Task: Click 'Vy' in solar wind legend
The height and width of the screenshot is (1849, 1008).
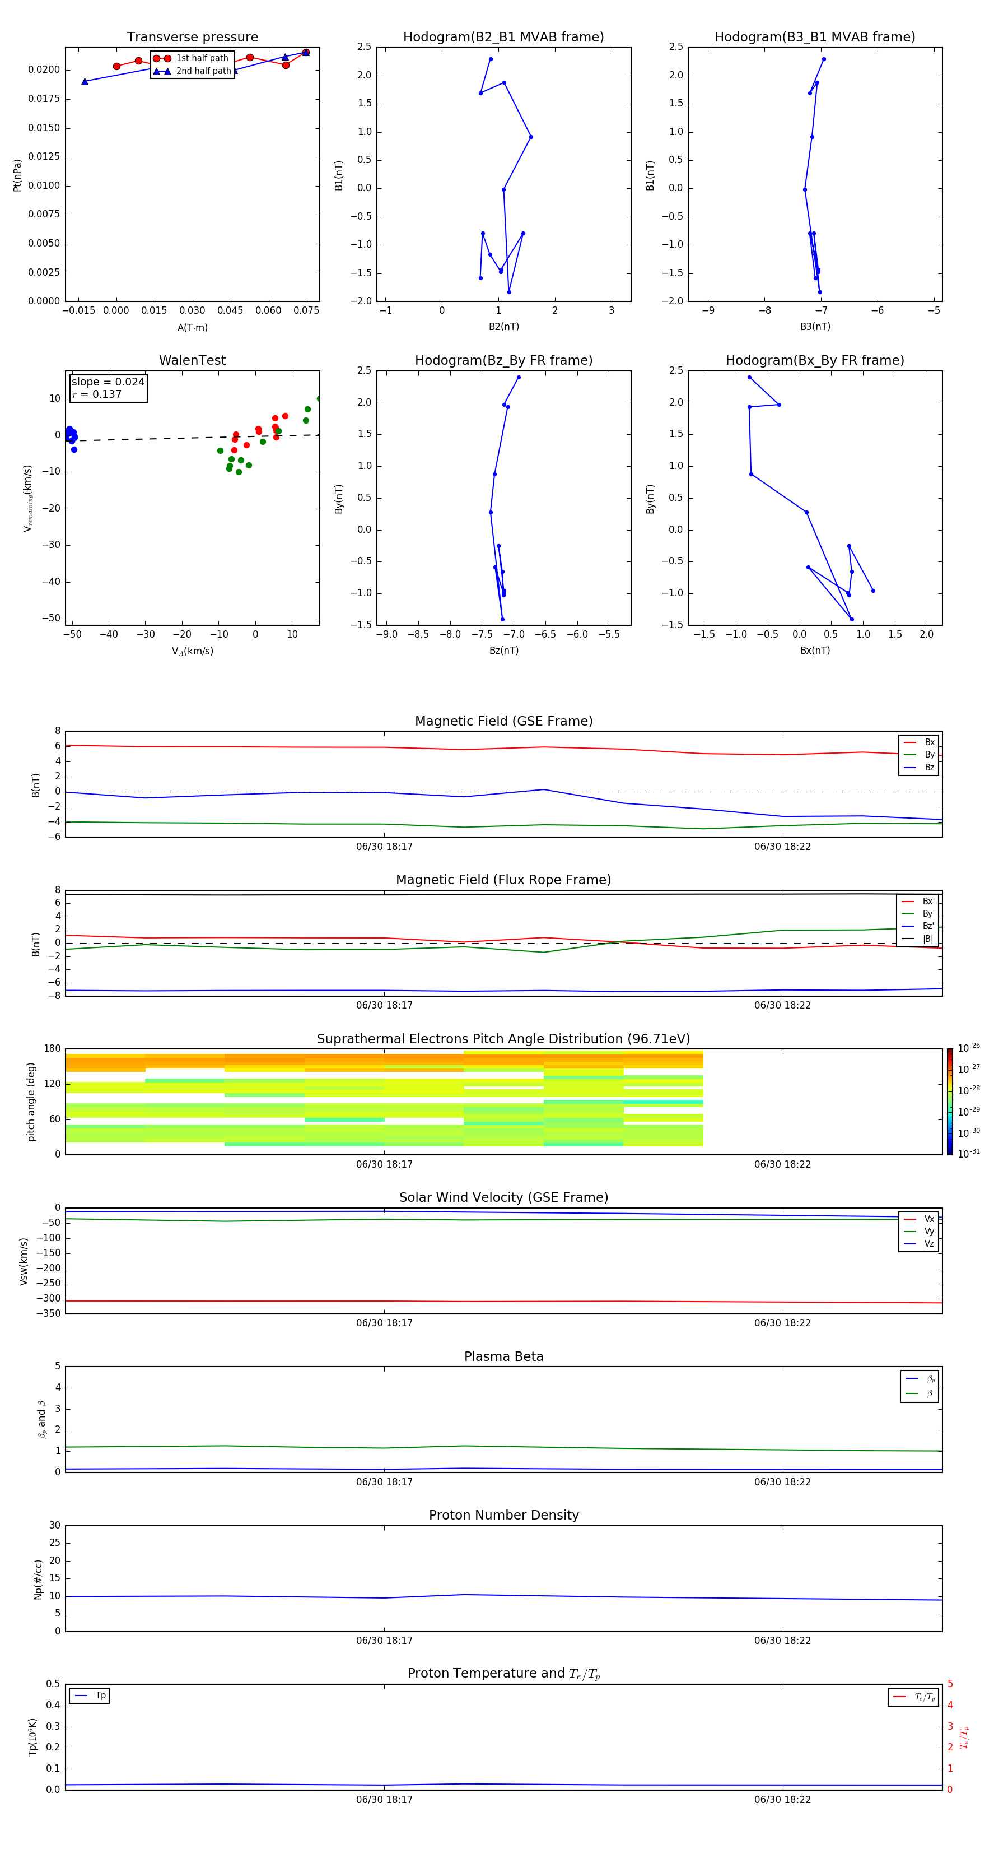Action: pyautogui.click(x=919, y=1232)
